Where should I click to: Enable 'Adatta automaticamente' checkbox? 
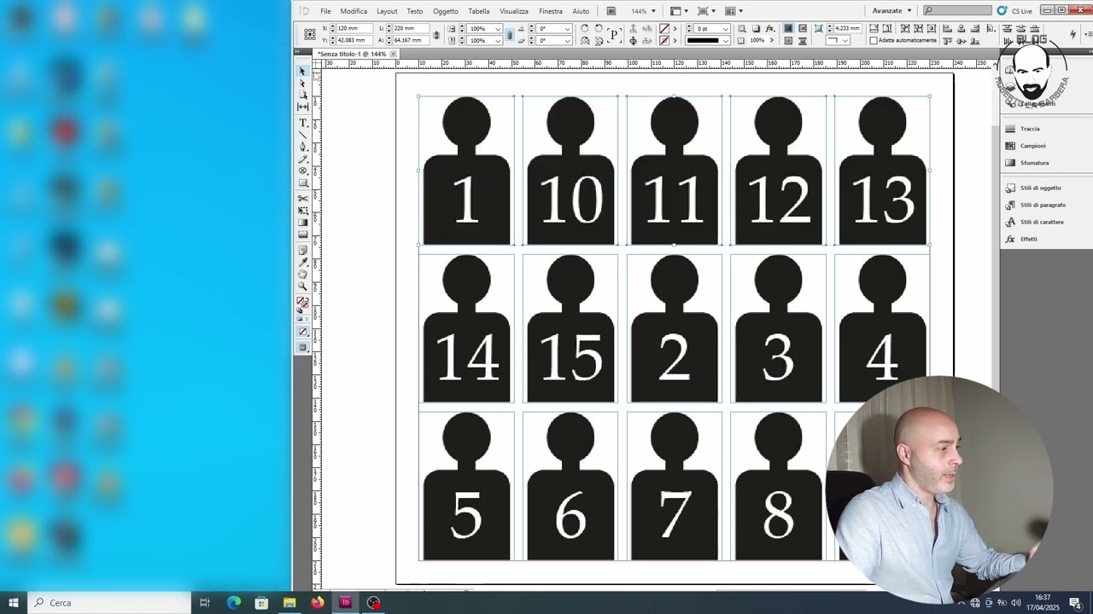tap(874, 40)
